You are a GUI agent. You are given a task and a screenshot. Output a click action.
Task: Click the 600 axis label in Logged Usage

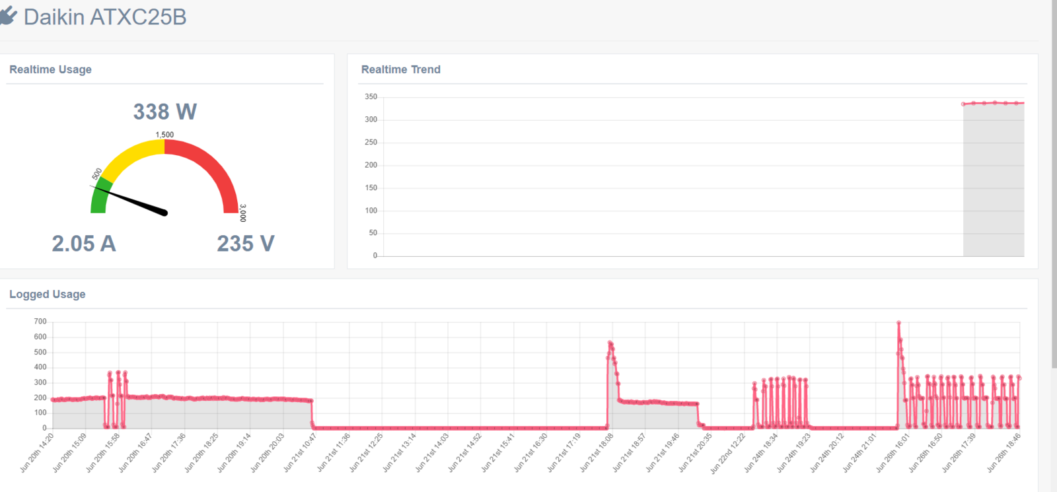click(40, 337)
